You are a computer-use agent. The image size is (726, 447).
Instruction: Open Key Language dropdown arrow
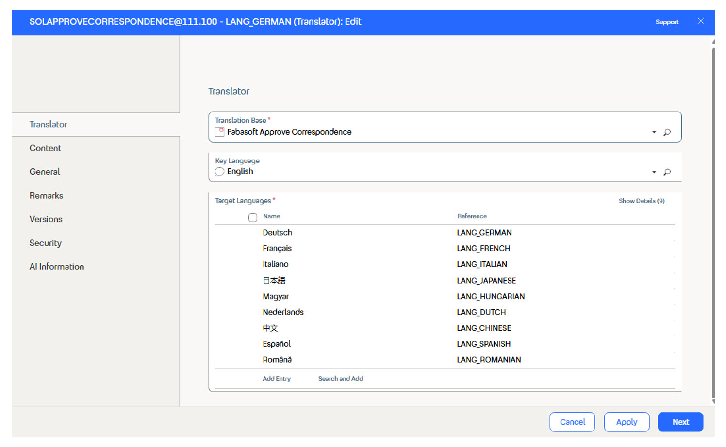pyautogui.click(x=654, y=172)
